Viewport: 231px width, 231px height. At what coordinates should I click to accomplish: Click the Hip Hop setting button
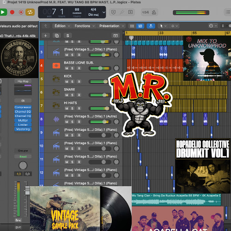point(23,81)
